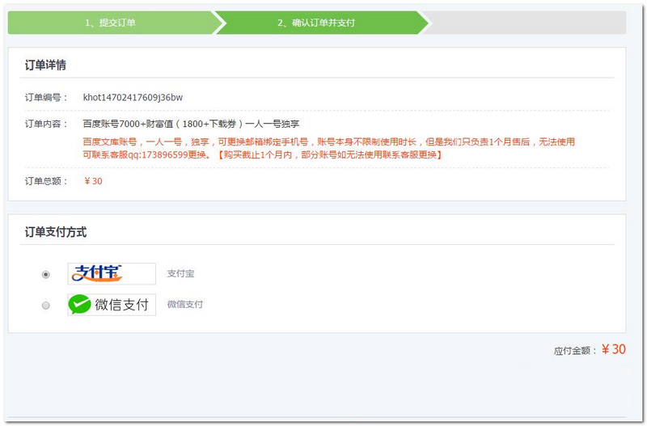Select the WeChat Pay radio button

tap(46, 306)
